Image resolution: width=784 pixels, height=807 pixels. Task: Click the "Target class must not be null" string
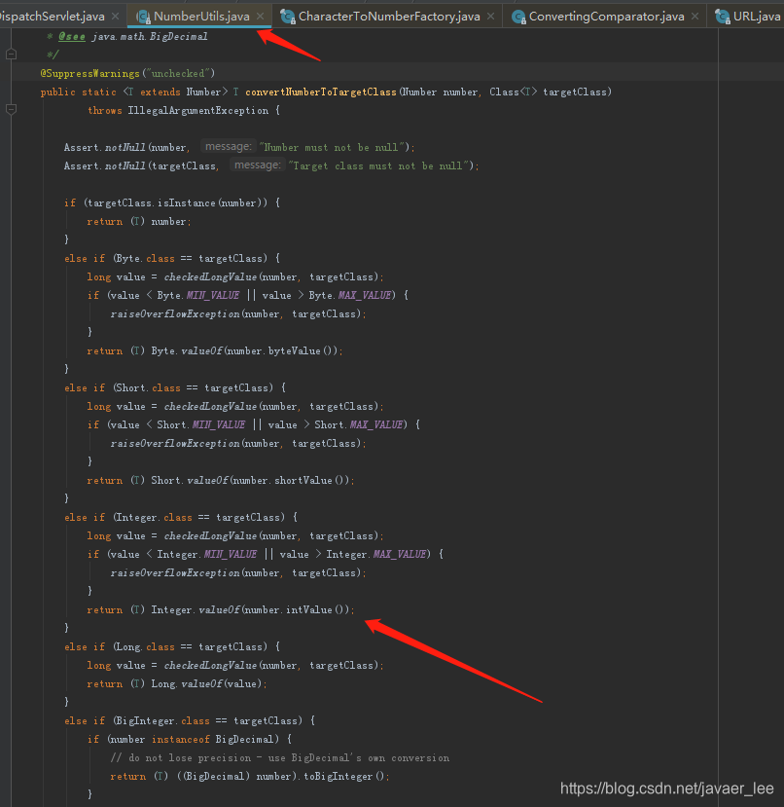pyautogui.click(x=379, y=165)
